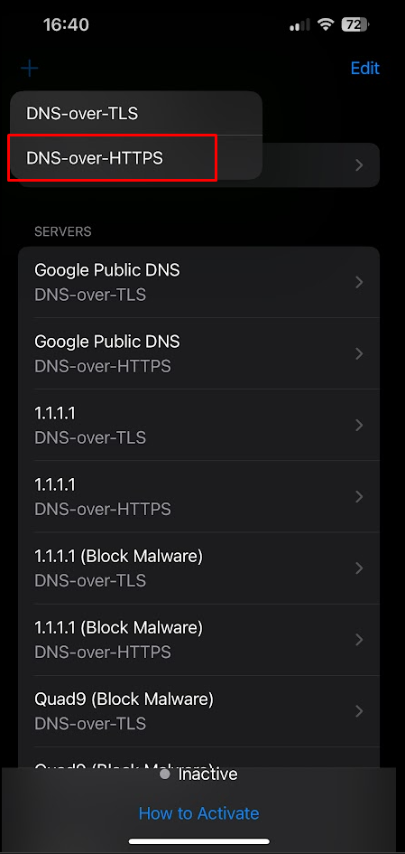Tap the Inactive status label
The image size is (405, 854).
[207, 774]
